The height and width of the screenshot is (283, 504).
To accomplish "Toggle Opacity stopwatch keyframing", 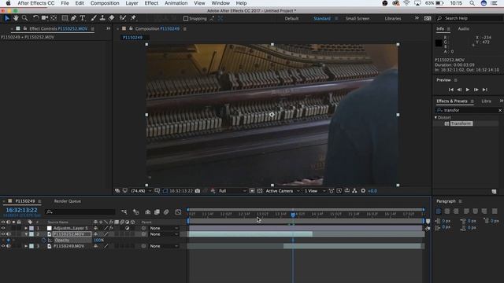I will (x=44, y=241).
